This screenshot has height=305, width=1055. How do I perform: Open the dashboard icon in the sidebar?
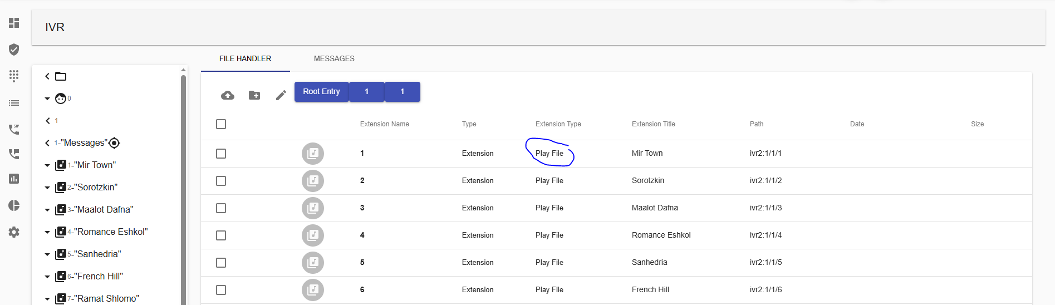click(14, 23)
